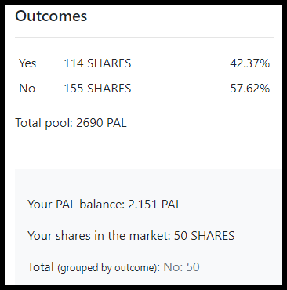Click the Total pool: 2690 PAL text
Viewport: 287px width, 290px height.
click(x=71, y=123)
